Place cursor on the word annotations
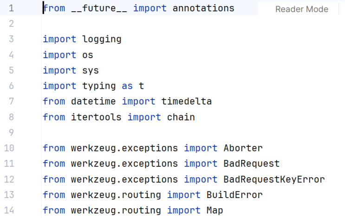Screen dimensions: 345x218 coord(203,8)
